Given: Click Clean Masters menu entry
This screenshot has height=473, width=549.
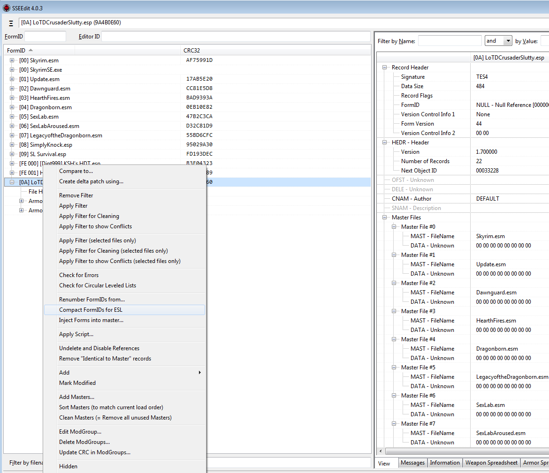Looking at the screenshot, I should (124, 418).
